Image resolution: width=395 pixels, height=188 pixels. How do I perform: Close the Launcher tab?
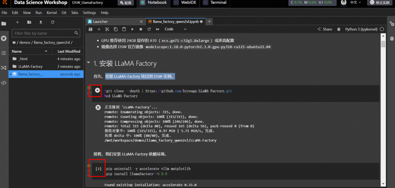point(141,22)
